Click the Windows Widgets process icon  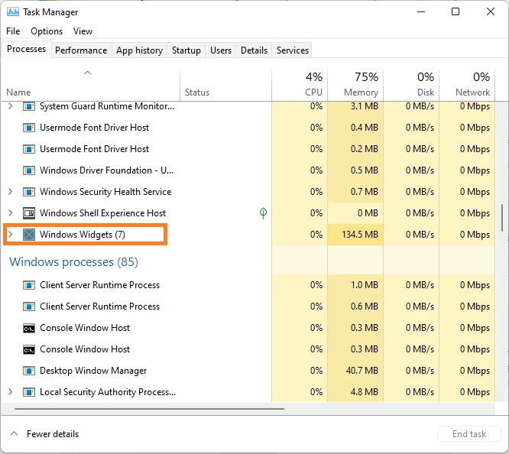(29, 235)
